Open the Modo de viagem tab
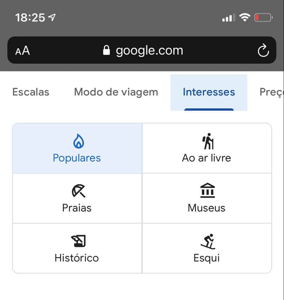Screen dimensions: 284x300 pos(116,92)
